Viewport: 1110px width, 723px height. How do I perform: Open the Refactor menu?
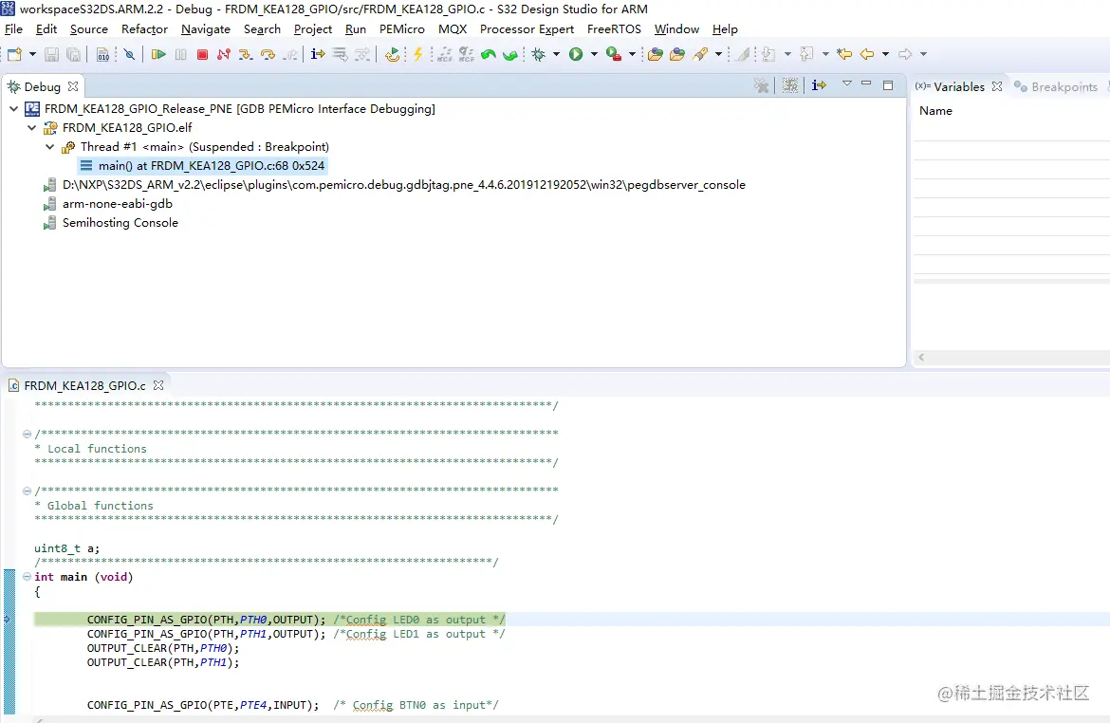click(144, 29)
